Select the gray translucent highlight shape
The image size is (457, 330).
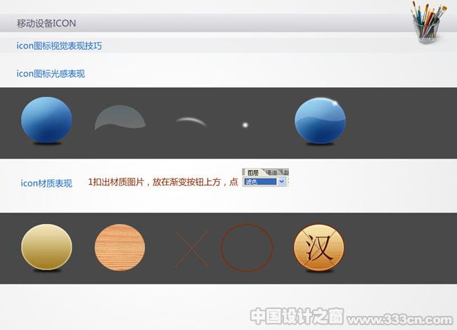(x=120, y=117)
